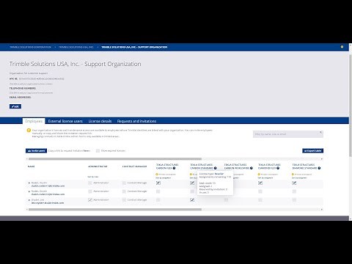This screenshot has width=352, height=264.
Task: Click the CONTRACT MANAGER column header
Action: (134, 166)
